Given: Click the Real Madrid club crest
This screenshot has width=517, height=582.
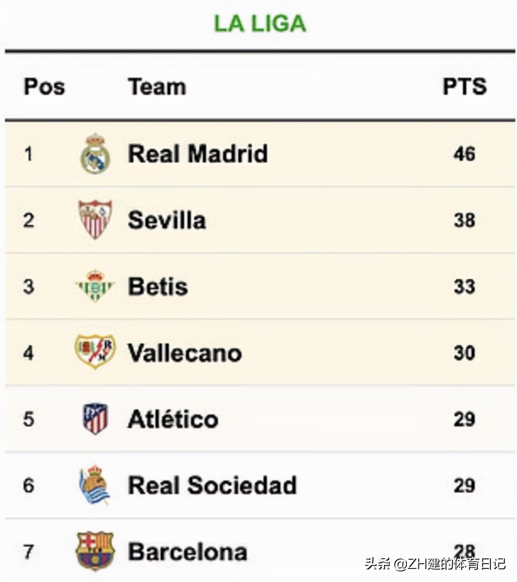Looking at the screenshot, I should click(95, 154).
